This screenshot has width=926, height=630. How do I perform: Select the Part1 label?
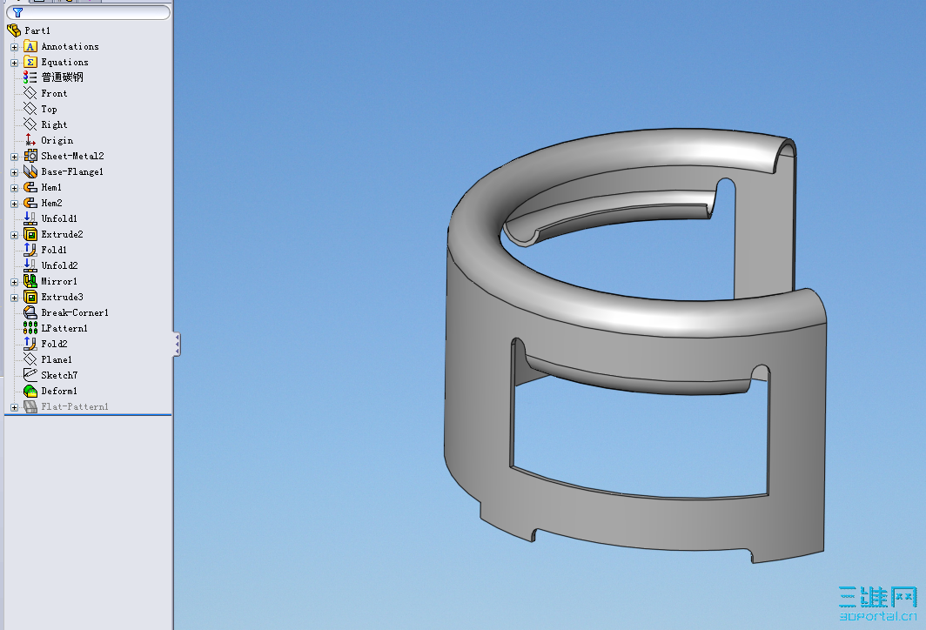coord(37,30)
